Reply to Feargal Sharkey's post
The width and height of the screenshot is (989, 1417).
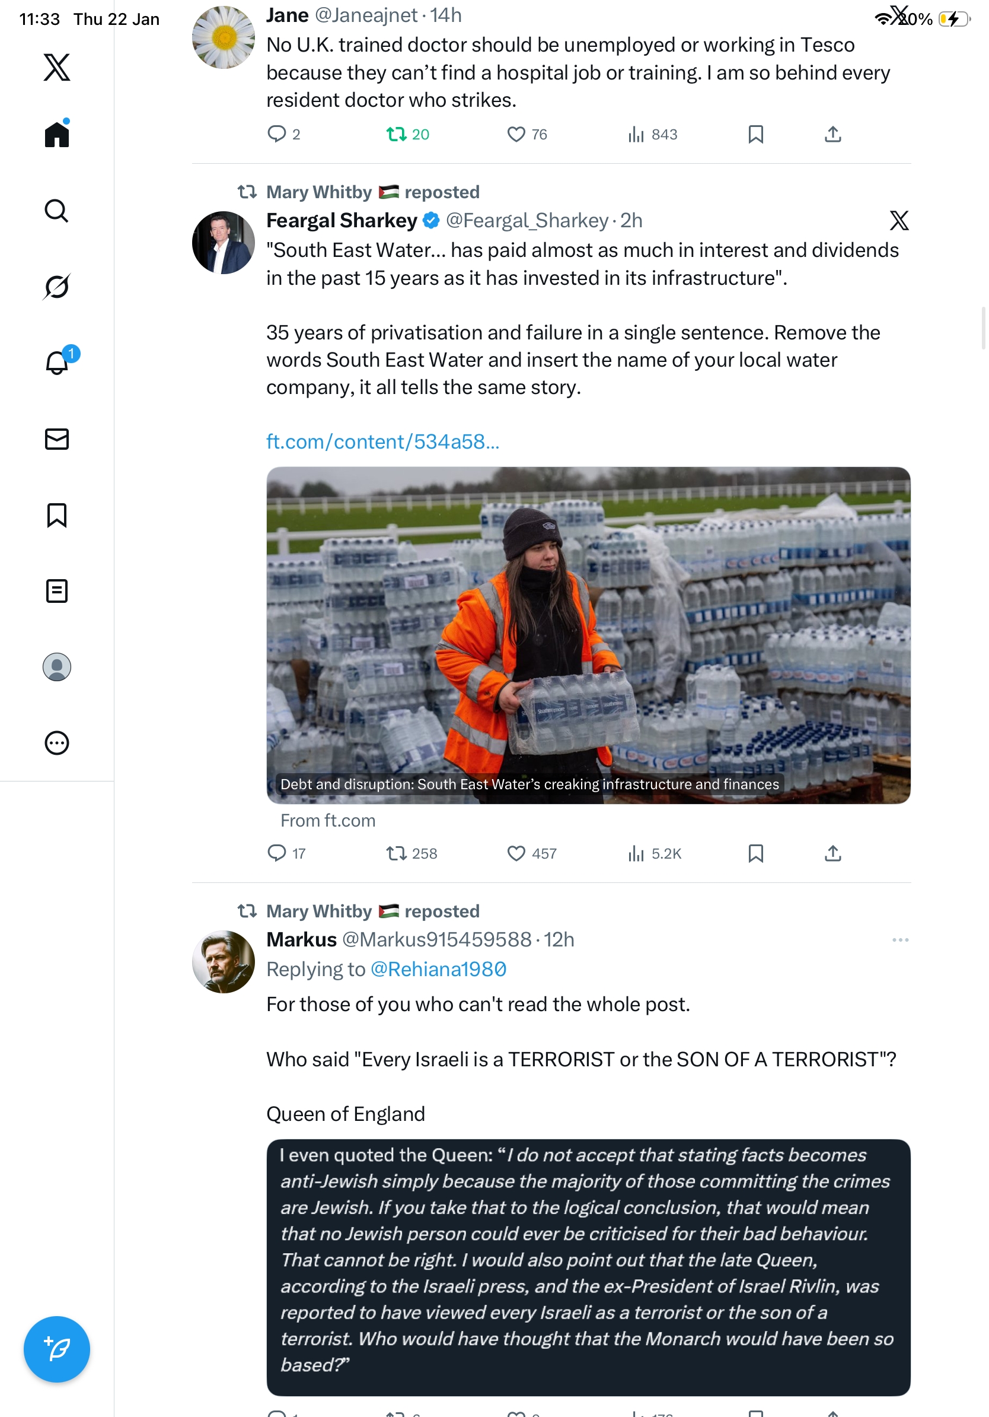tap(277, 853)
